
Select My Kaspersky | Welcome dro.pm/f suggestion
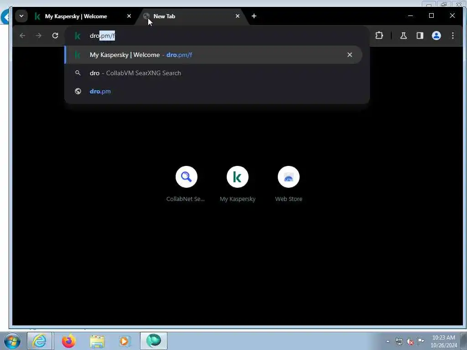(x=213, y=55)
